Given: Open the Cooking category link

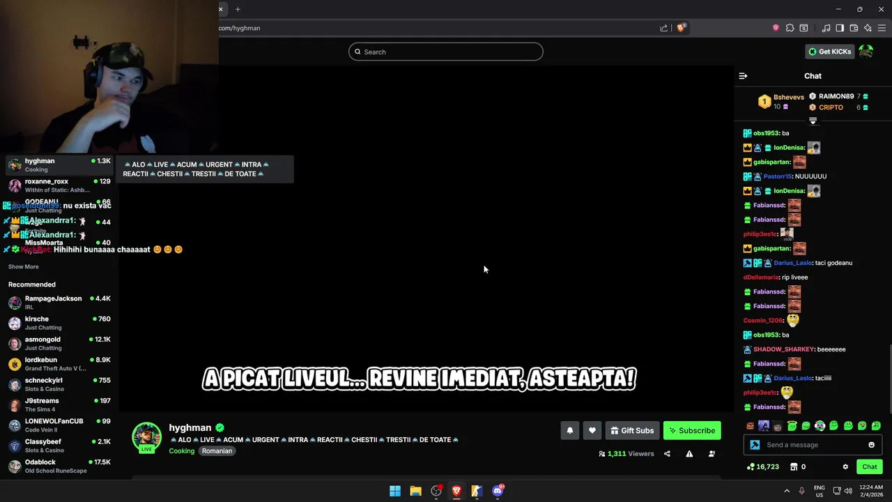Looking at the screenshot, I should [182, 451].
